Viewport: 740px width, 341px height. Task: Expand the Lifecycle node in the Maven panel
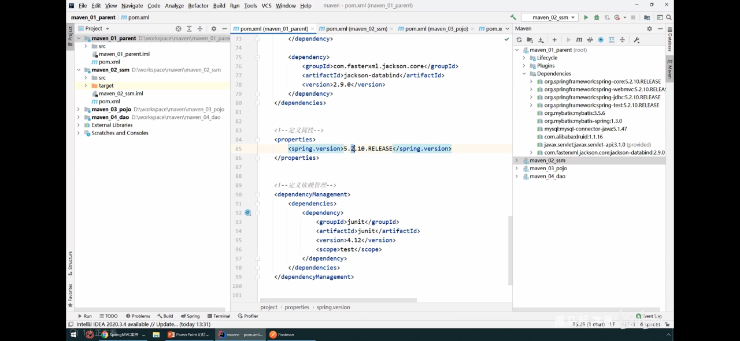[x=524, y=58]
